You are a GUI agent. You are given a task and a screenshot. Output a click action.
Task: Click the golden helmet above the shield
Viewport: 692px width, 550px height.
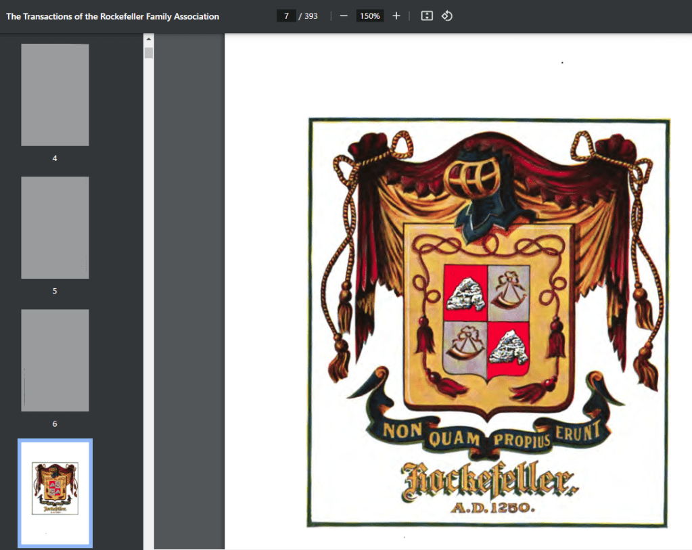473,178
